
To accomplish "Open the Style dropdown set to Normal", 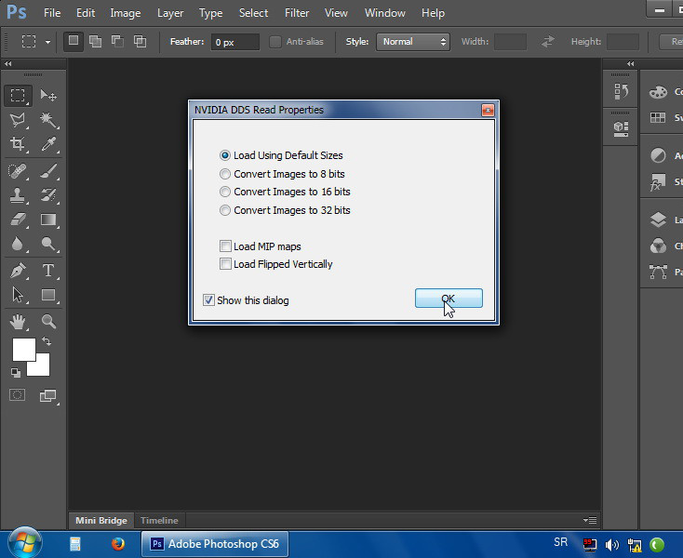I will (x=413, y=42).
